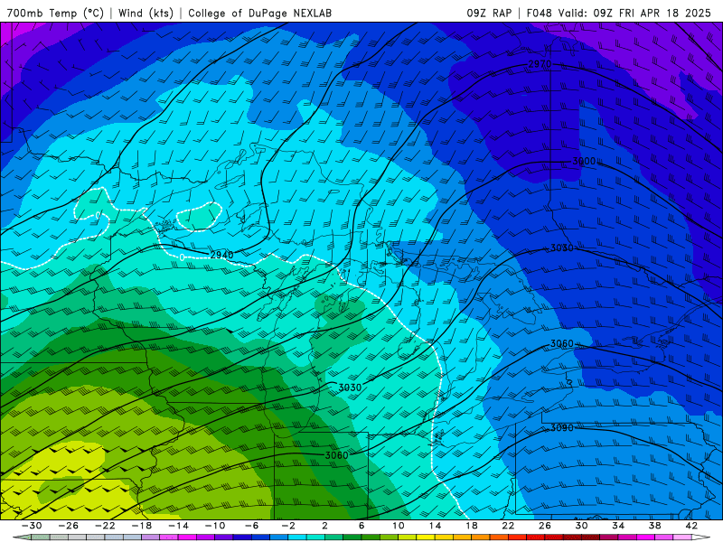Click the 3060 contour label in green area
Image resolution: width=723 pixels, height=542 pixels.
pos(337,455)
